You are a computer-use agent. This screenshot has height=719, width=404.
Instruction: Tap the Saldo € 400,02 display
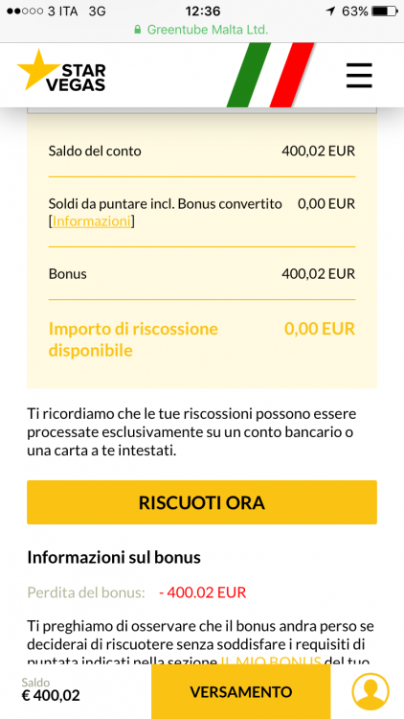pyautogui.click(x=51, y=690)
